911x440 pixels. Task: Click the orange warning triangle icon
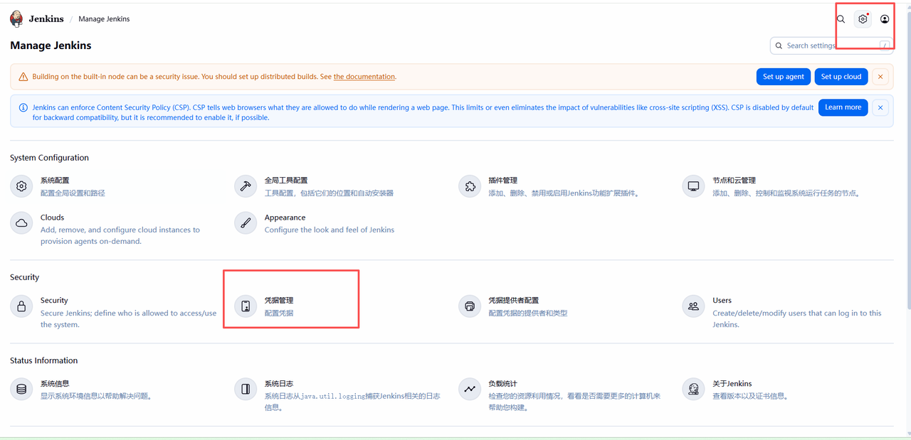[23, 77]
